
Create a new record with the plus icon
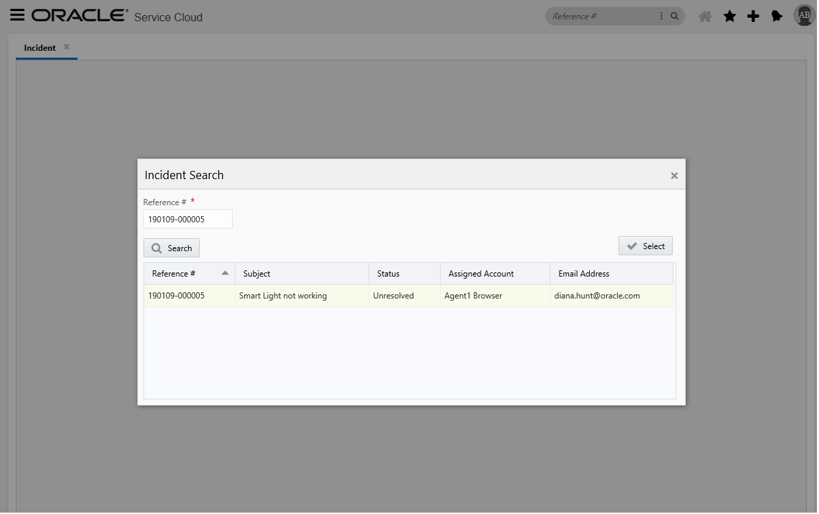pyautogui.click(x=752, y=16)
